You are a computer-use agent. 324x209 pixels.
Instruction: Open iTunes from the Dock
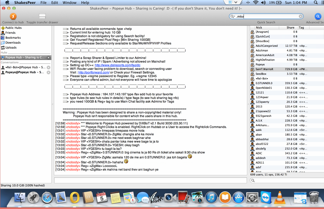[x=211, y=198]
